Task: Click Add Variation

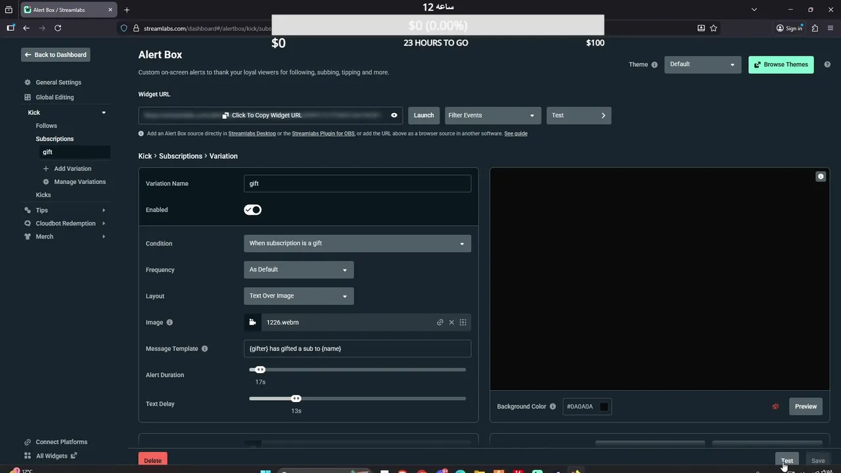Action: click(x=72, y=168)
